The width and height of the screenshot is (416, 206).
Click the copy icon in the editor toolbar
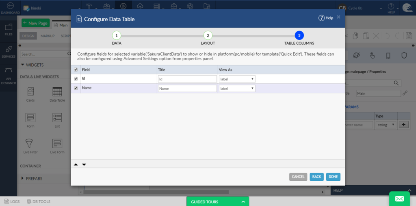pyautogui.click(x=366, y=36)
